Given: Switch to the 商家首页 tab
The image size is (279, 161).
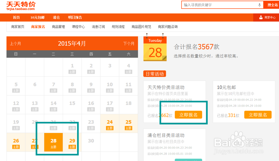Looking at the screenshot, I should (18, 27).
